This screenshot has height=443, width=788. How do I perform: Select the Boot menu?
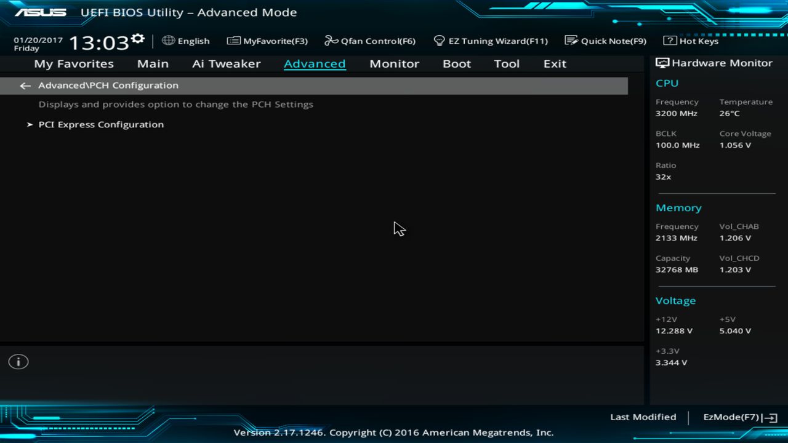456,63
